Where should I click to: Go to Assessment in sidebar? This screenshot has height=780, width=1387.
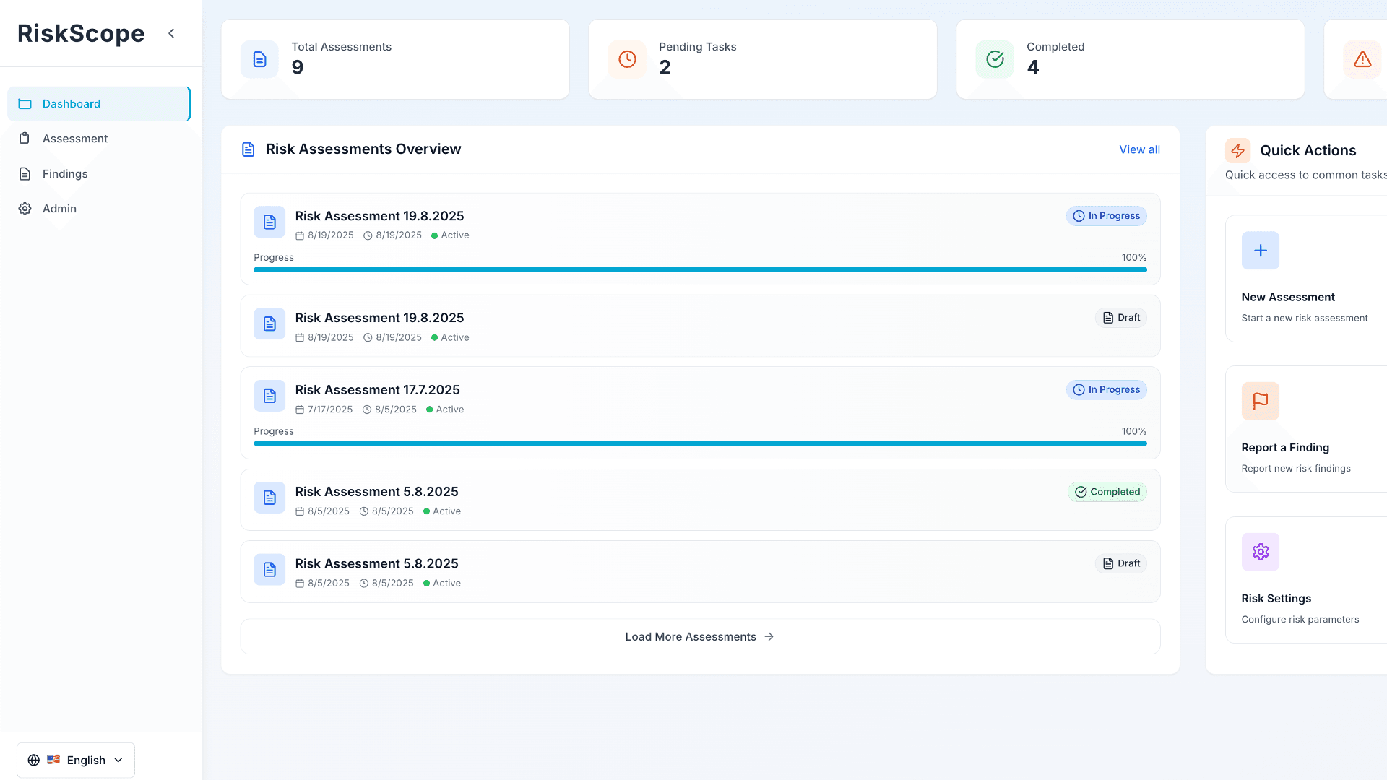coord(99,139)
